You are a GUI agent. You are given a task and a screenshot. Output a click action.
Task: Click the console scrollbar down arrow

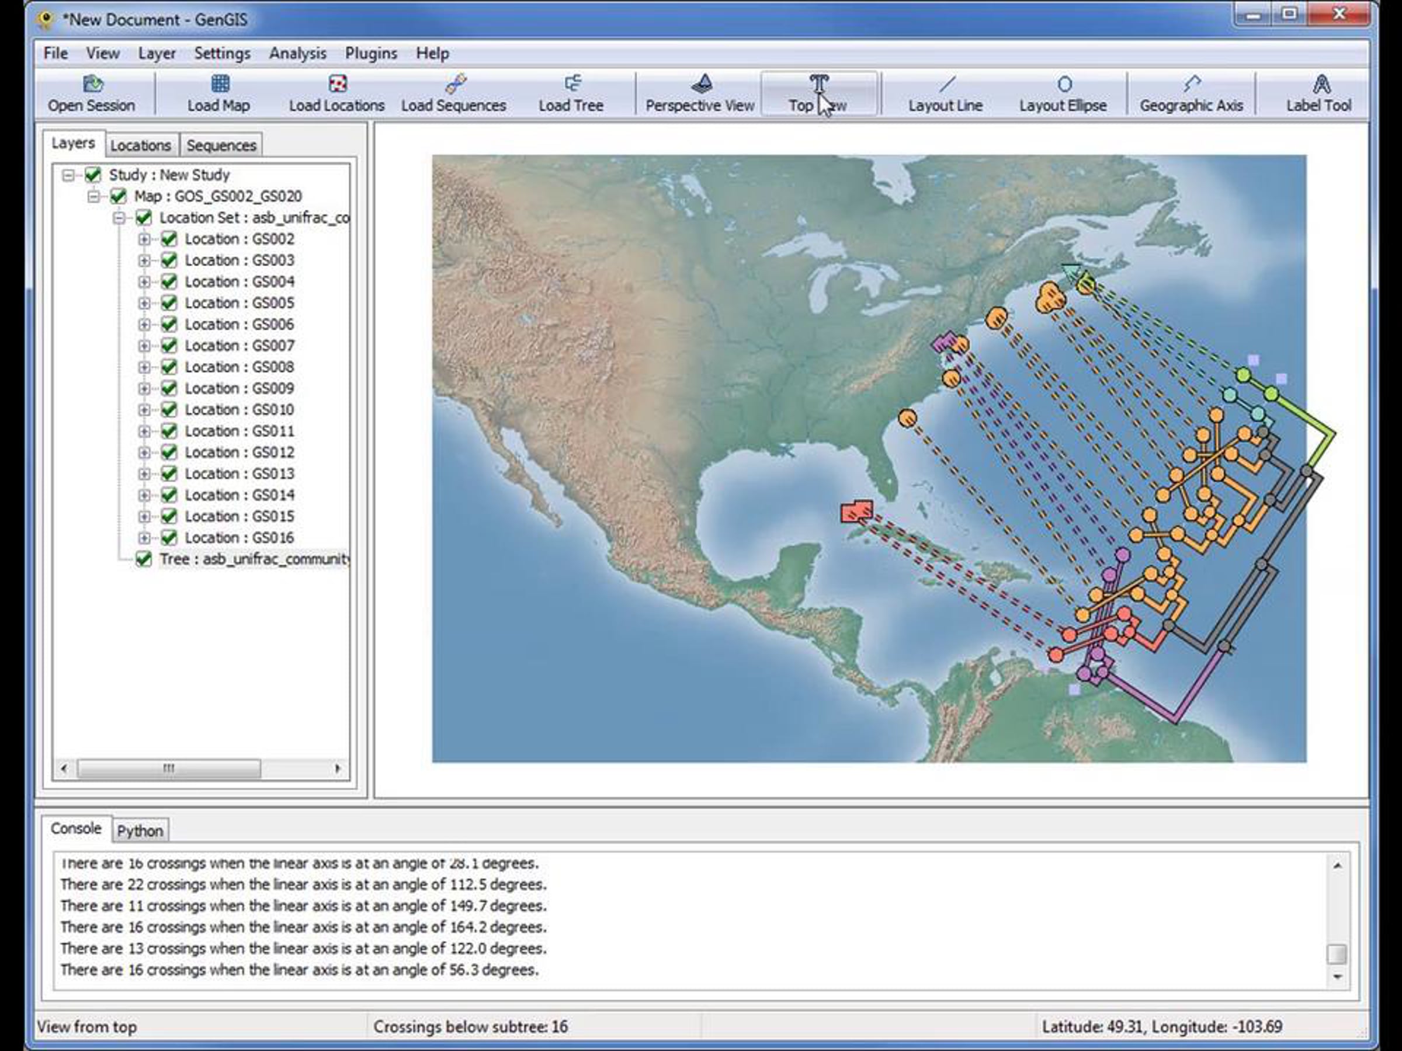pos(1337,976)
